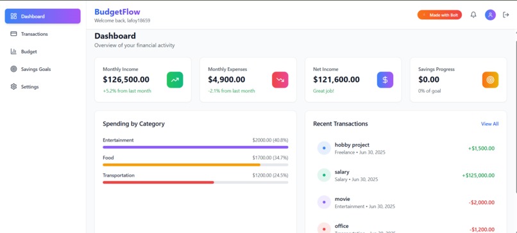
Task: Click the Monthly Expenses $4,900.00 amount
Action: [226, 79]
